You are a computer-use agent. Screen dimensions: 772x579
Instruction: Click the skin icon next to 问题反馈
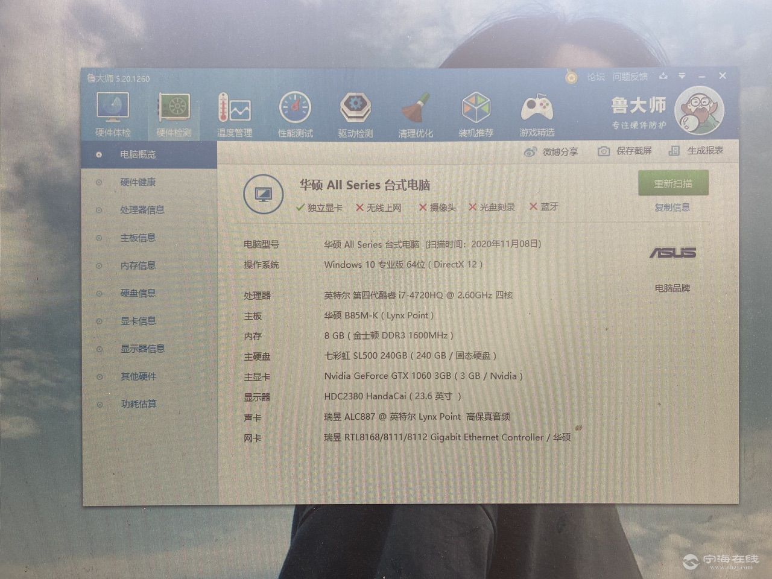point(663,76)
